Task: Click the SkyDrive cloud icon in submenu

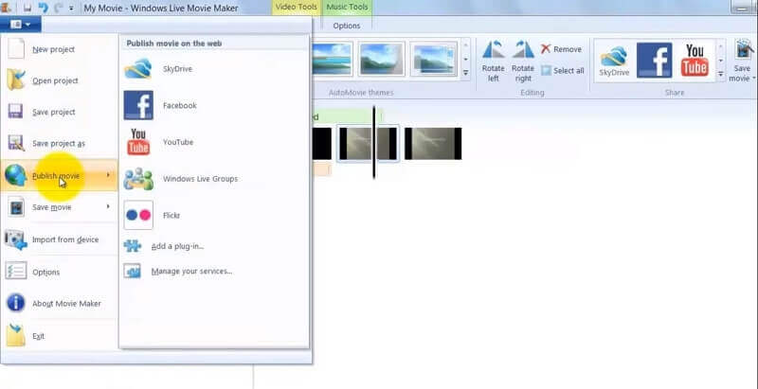Action: tap(138, 68)
